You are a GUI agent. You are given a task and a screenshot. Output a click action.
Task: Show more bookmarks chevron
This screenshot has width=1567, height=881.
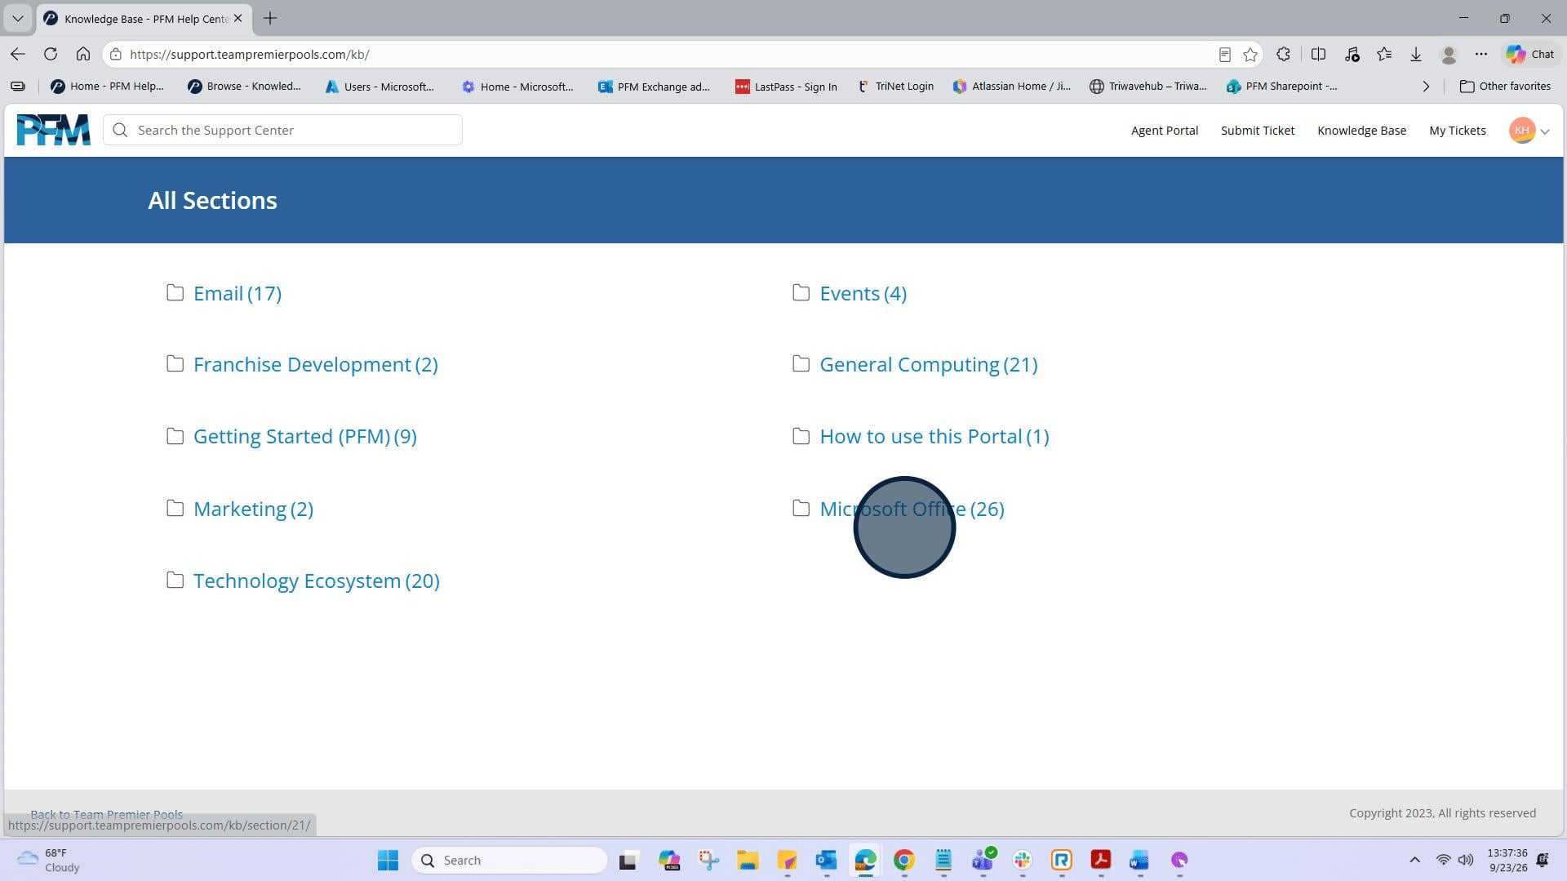click(x=1426, y=87)
